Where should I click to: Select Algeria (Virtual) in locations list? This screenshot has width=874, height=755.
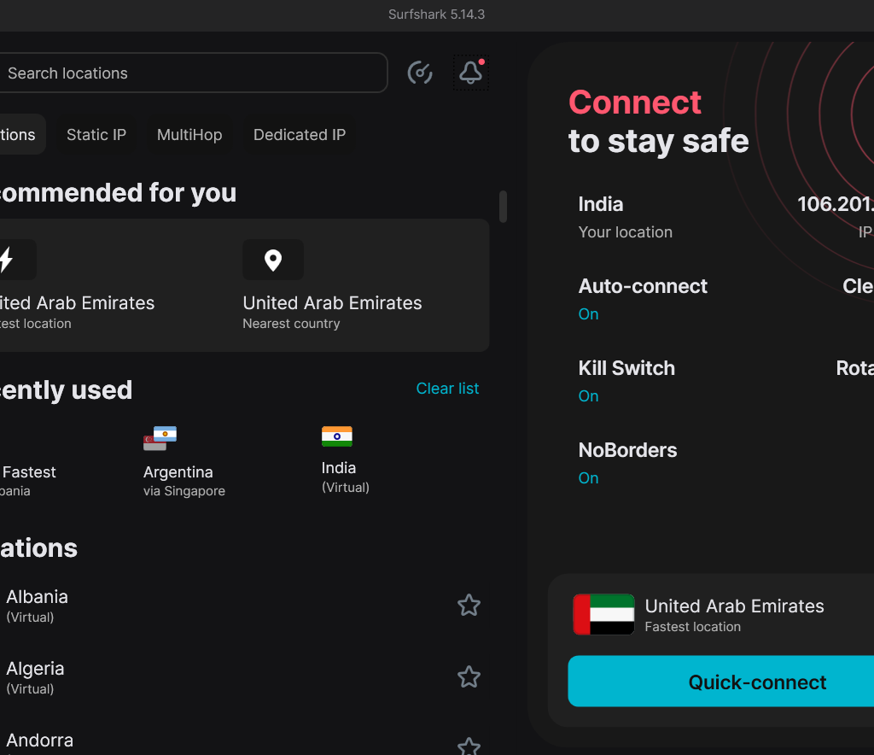tap(240, 677)
